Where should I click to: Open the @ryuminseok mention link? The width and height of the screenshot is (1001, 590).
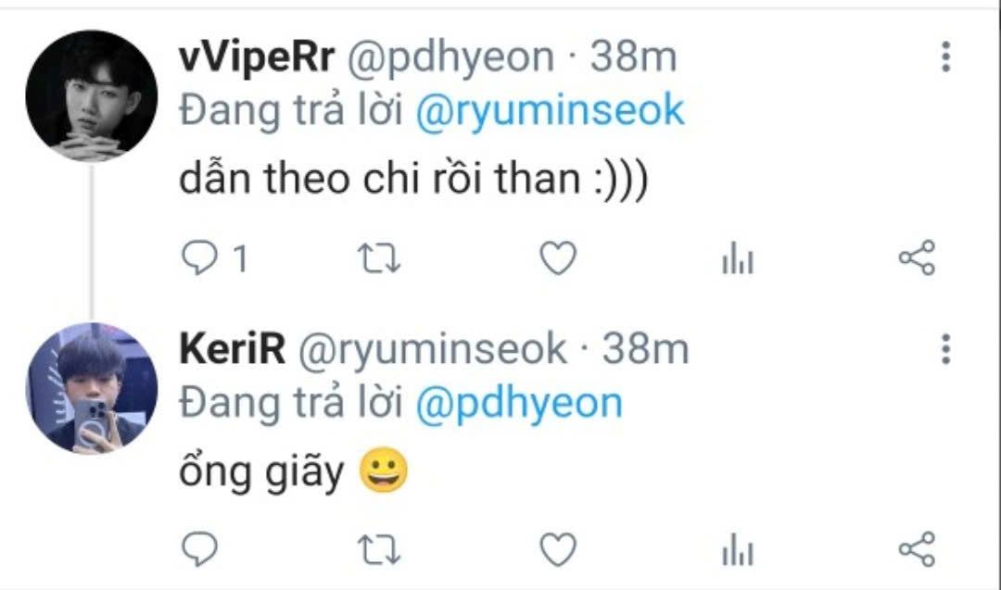(550, 111)
